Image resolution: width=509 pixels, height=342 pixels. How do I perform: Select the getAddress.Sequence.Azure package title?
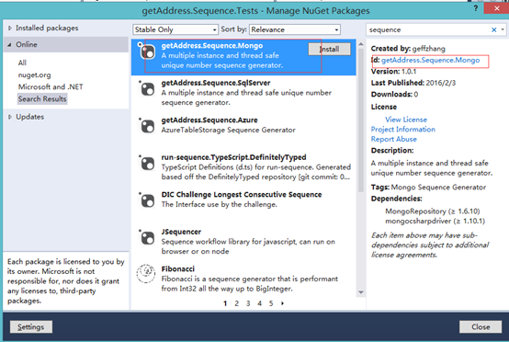point(209,120)
